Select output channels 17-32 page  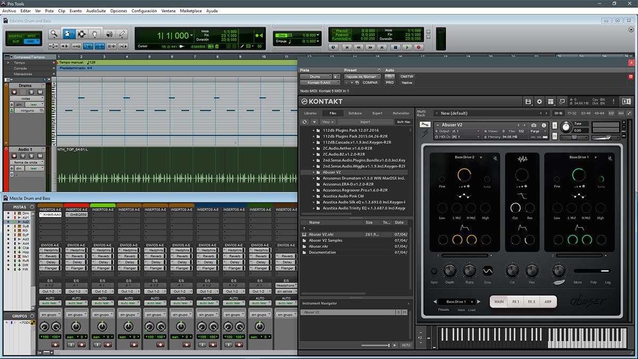[572, 113]
